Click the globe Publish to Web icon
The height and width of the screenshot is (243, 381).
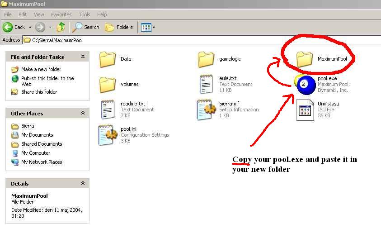(x=15, y=79)
